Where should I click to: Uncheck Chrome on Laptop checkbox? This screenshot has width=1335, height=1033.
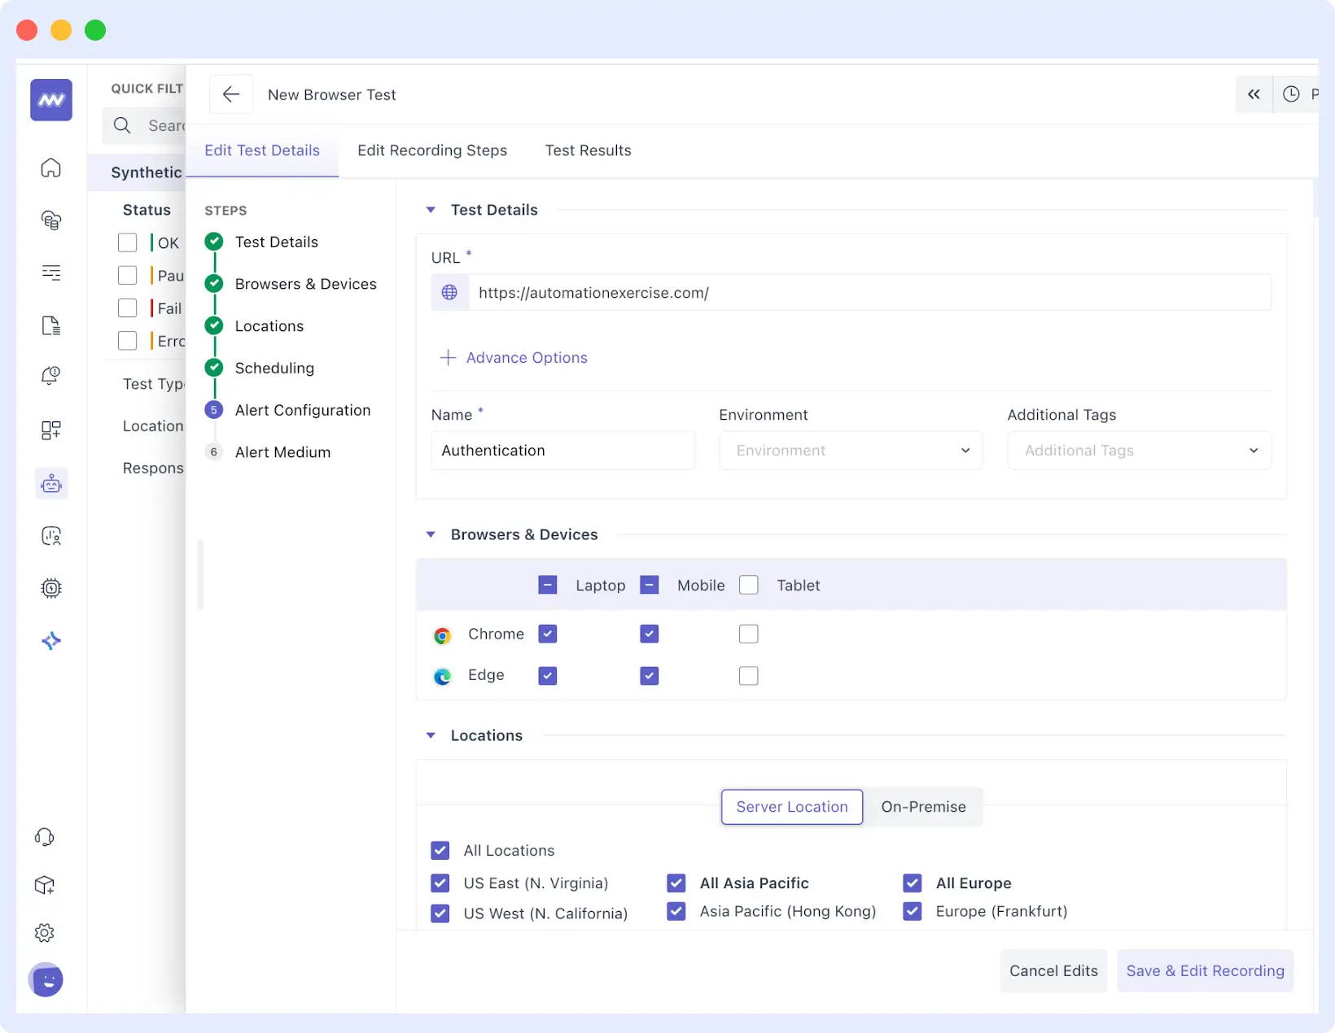tap(548, 634)
